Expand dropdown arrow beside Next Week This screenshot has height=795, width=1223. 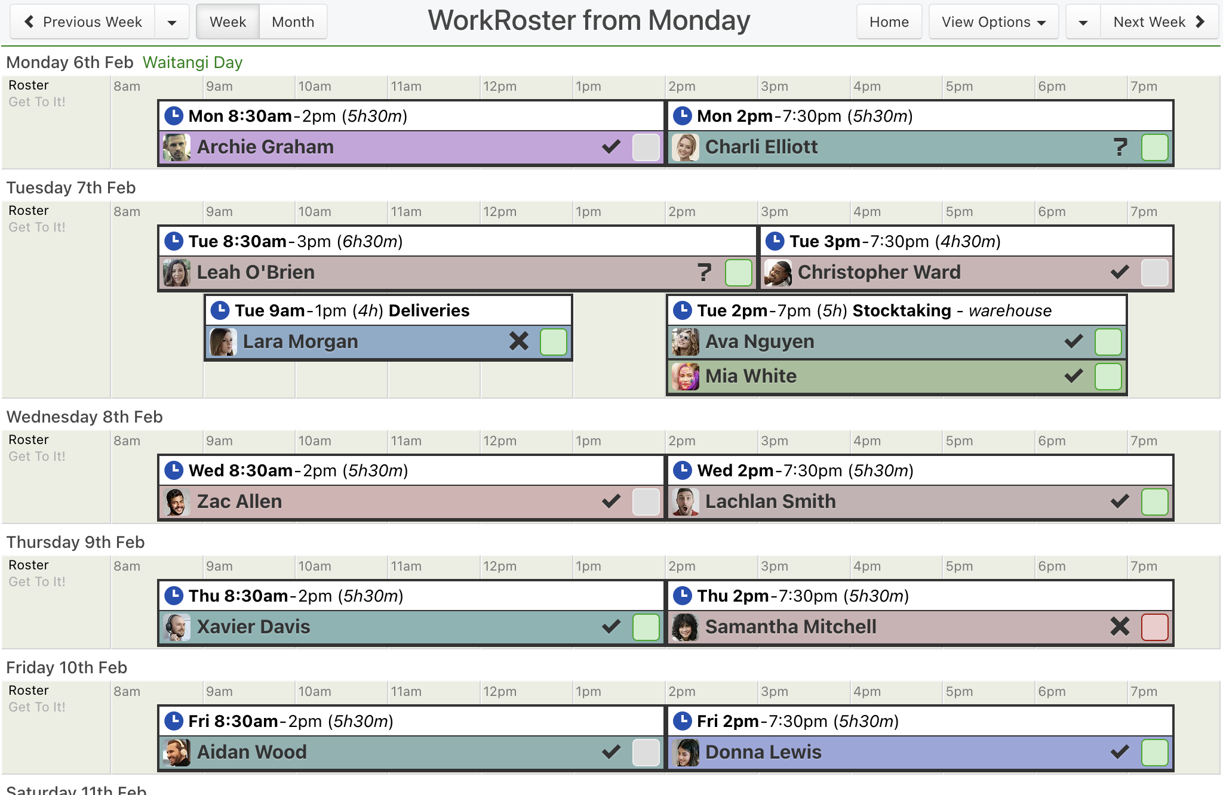coord(1083,22)
